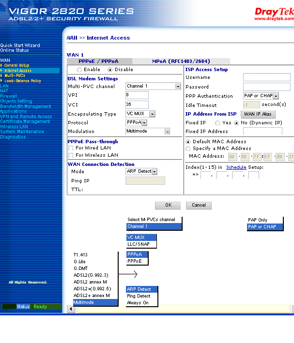Click the Username input field
294x343 pixels.
267,77
